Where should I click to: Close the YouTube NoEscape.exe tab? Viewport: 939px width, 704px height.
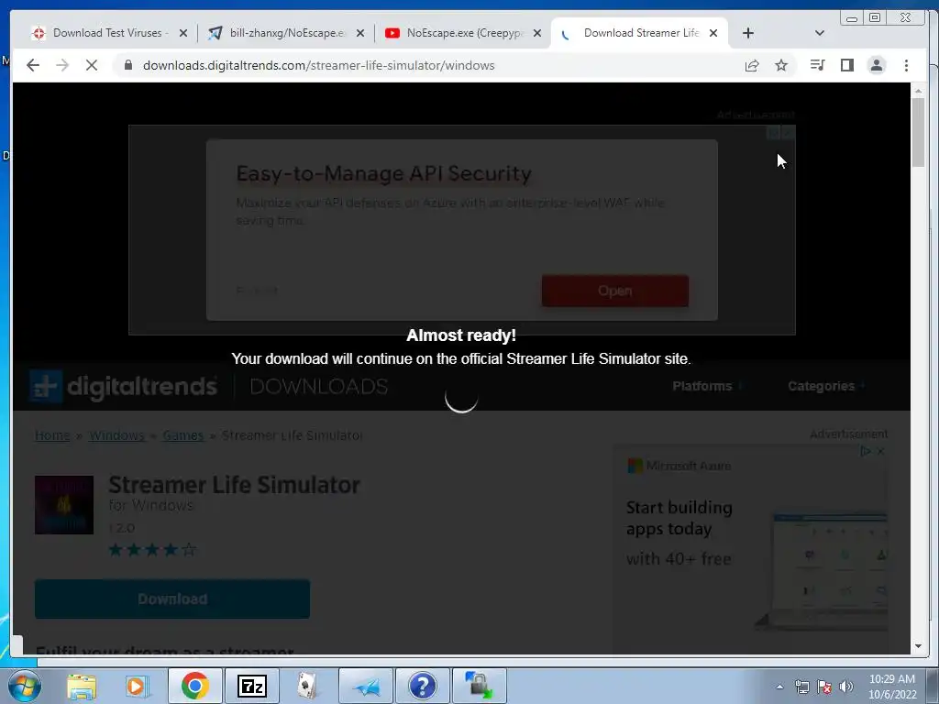(537, 34)
